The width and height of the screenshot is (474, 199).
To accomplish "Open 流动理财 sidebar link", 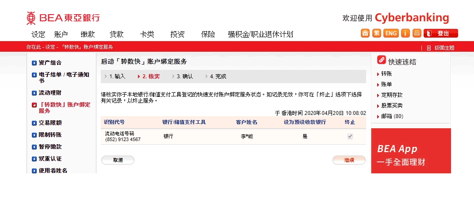I will click(x=50, y=93).
